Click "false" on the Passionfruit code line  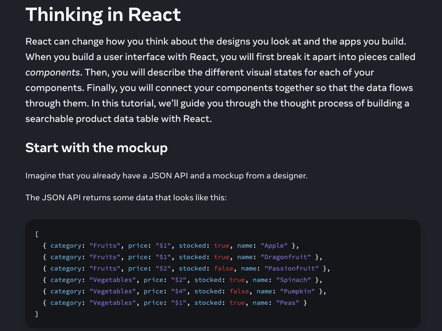(x=224, y=269)
